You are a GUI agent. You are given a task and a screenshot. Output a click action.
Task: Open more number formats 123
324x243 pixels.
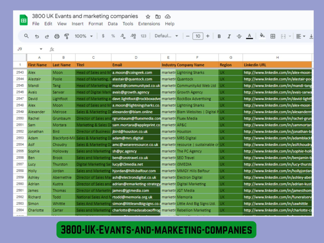144,36
